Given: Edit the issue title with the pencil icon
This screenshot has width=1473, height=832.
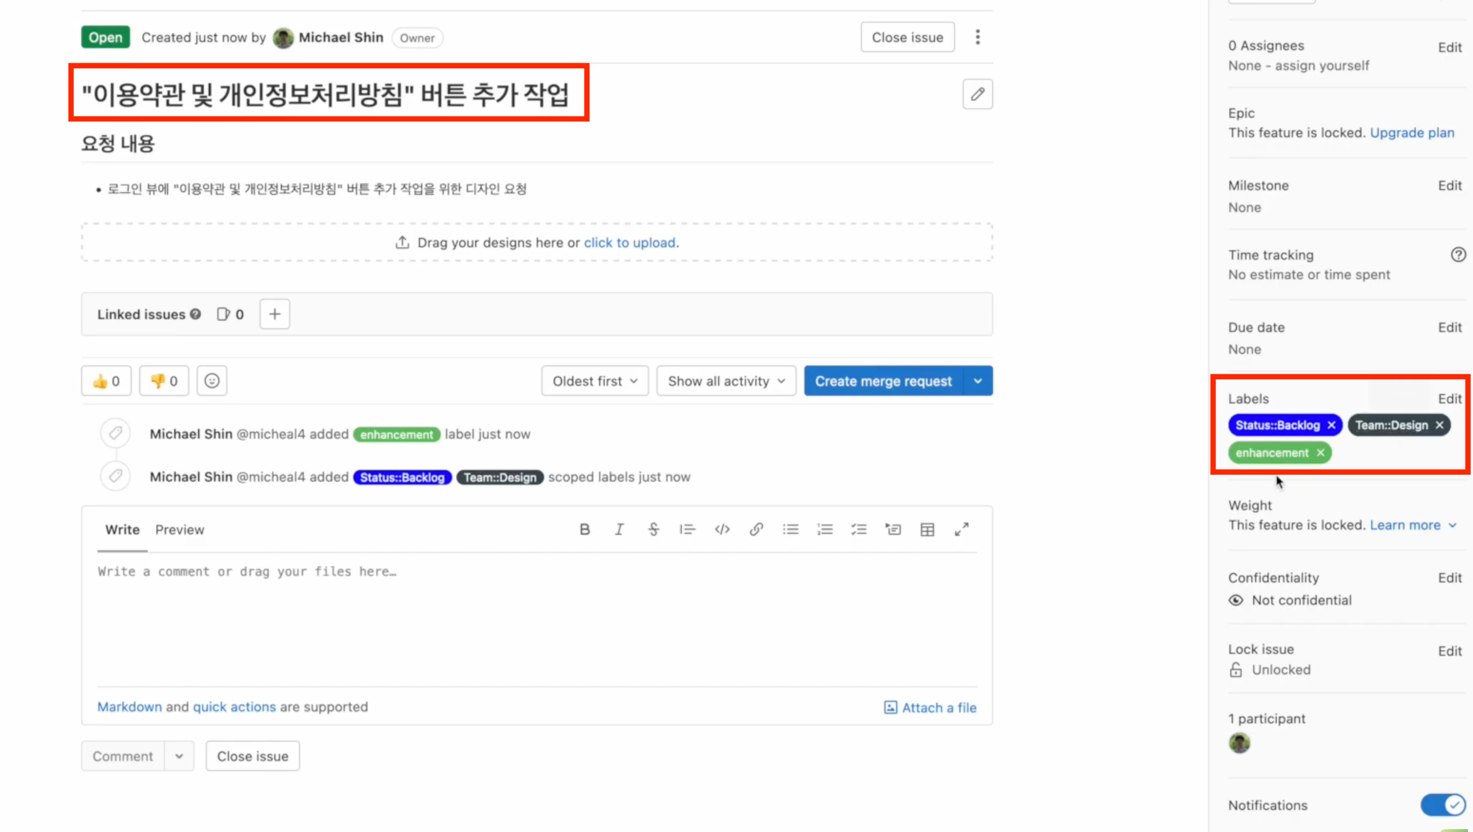Looking at the screenshot, I should coord(977,93).
